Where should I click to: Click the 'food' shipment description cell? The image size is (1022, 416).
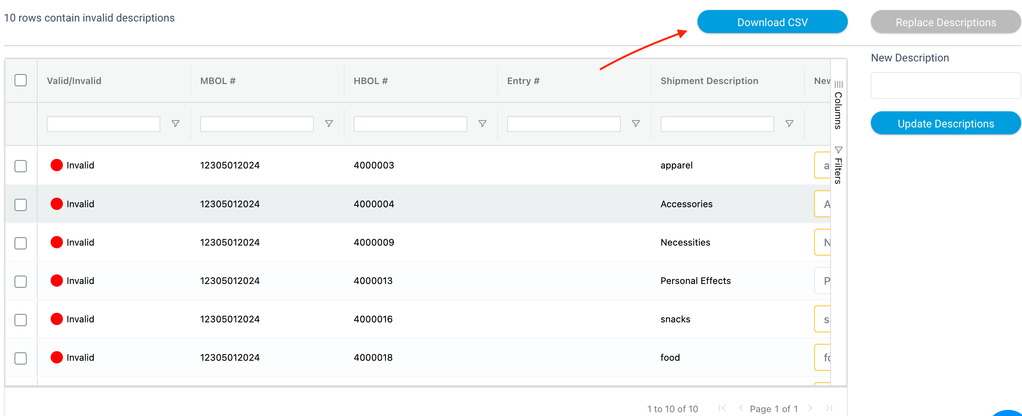click(x=670, y=358)
